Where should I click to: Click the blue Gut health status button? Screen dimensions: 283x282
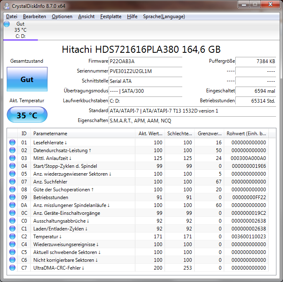click(x=27, y=79)
